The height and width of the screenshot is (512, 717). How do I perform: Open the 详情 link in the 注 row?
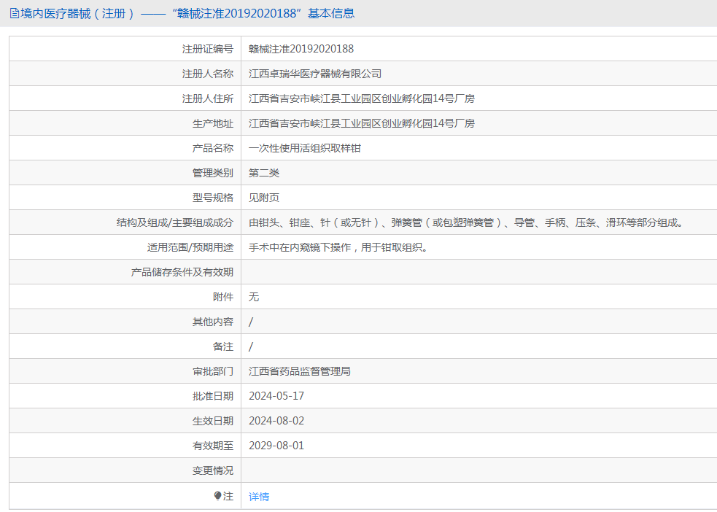pos(259,497)
